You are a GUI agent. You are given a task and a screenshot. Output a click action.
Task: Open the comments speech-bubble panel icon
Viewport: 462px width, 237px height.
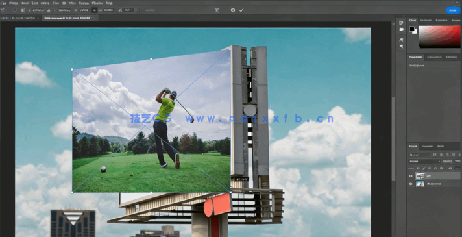[401, 29]
